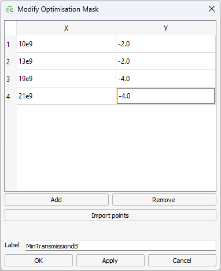The width and height of the screenshot is (221, 271).
Task: Remove the selected mask point
Action: pos(164,200)
